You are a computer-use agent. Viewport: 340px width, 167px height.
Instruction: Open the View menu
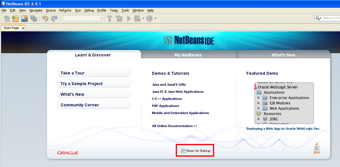point(22,10)
